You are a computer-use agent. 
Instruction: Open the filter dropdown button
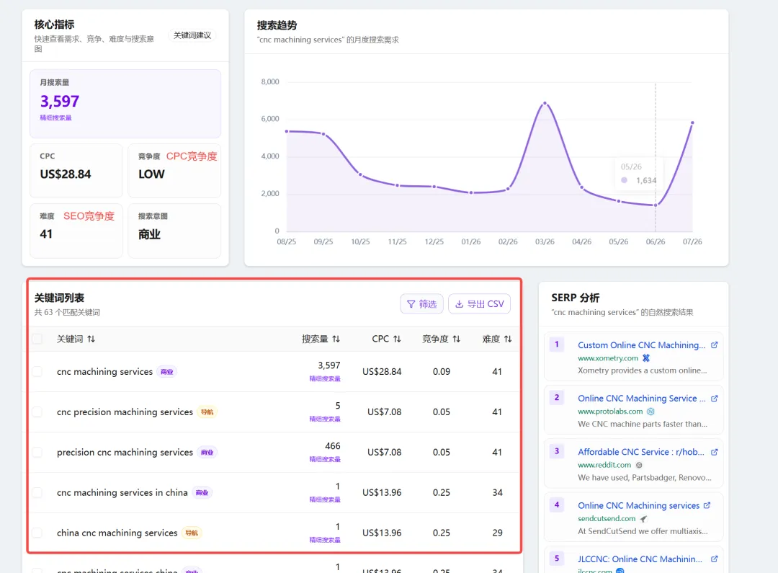point(421,304)
